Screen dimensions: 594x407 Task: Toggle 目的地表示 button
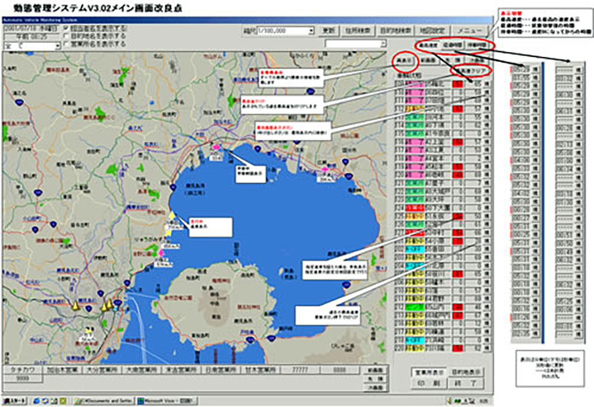pos(466,373)
